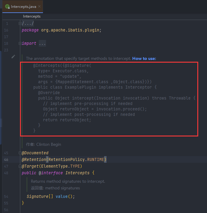Viewport: 207px width, 213px height.
Task: Click the value method name
Action: [x=61, y=196]
